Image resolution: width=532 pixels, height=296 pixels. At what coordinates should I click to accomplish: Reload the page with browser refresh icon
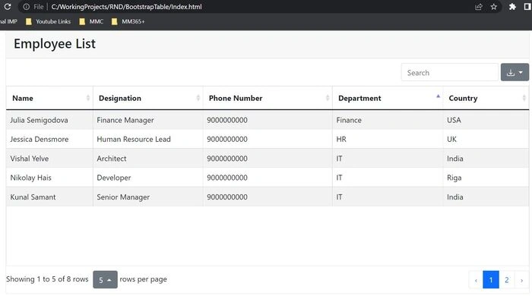point(8,7)
